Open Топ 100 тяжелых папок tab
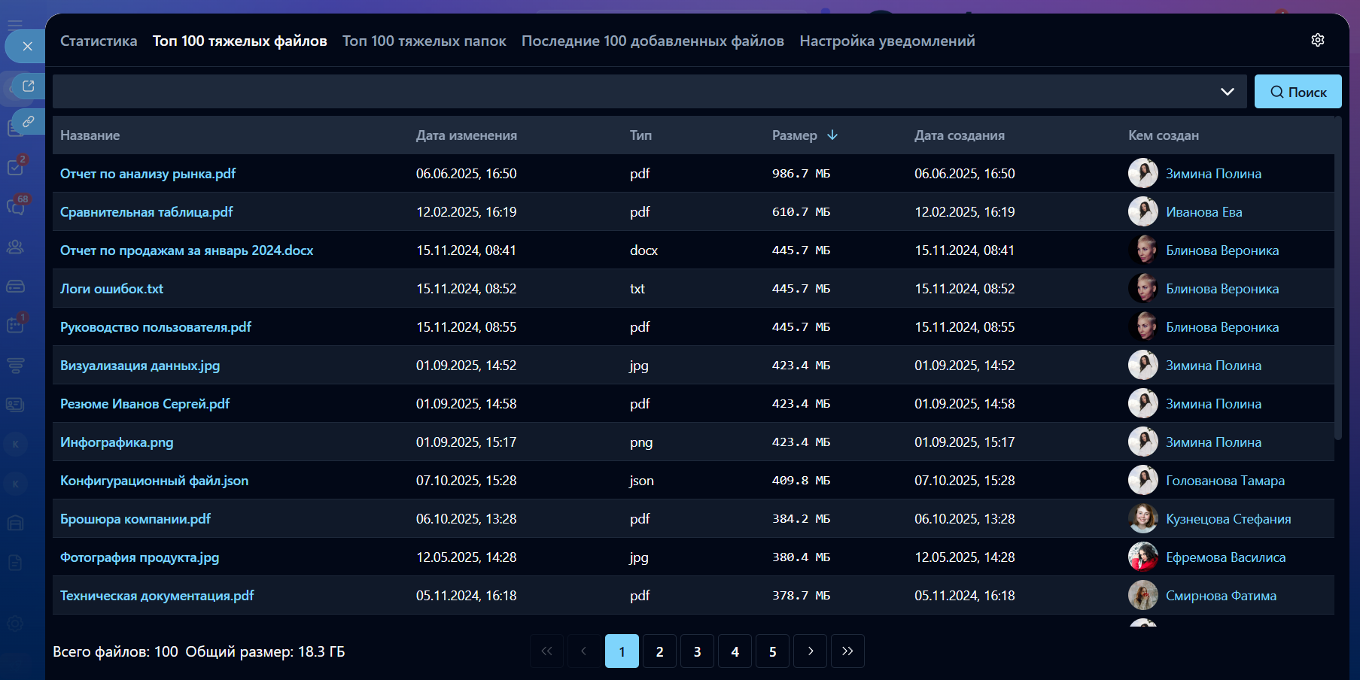Viewport: 1360px width, 680px height. 424,41
